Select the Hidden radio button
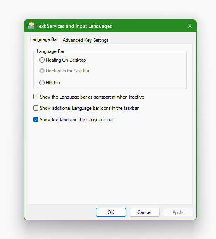 tap(42, 83)
